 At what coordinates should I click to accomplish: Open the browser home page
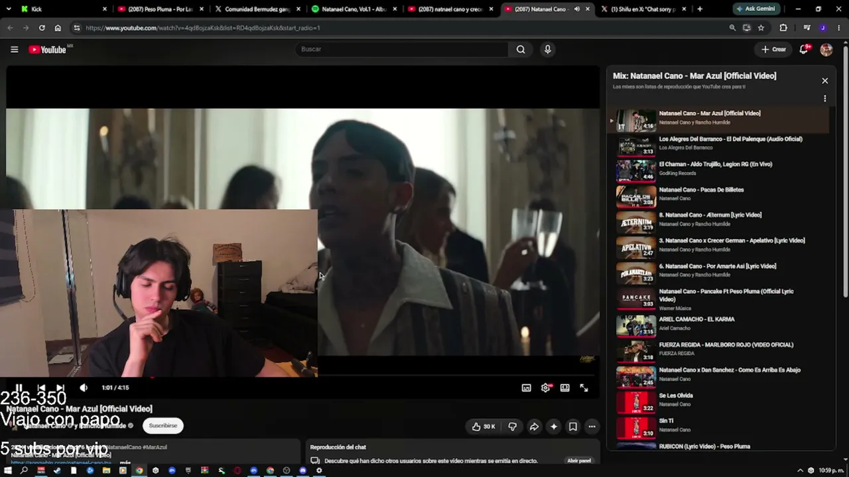[x=58, y=28]
